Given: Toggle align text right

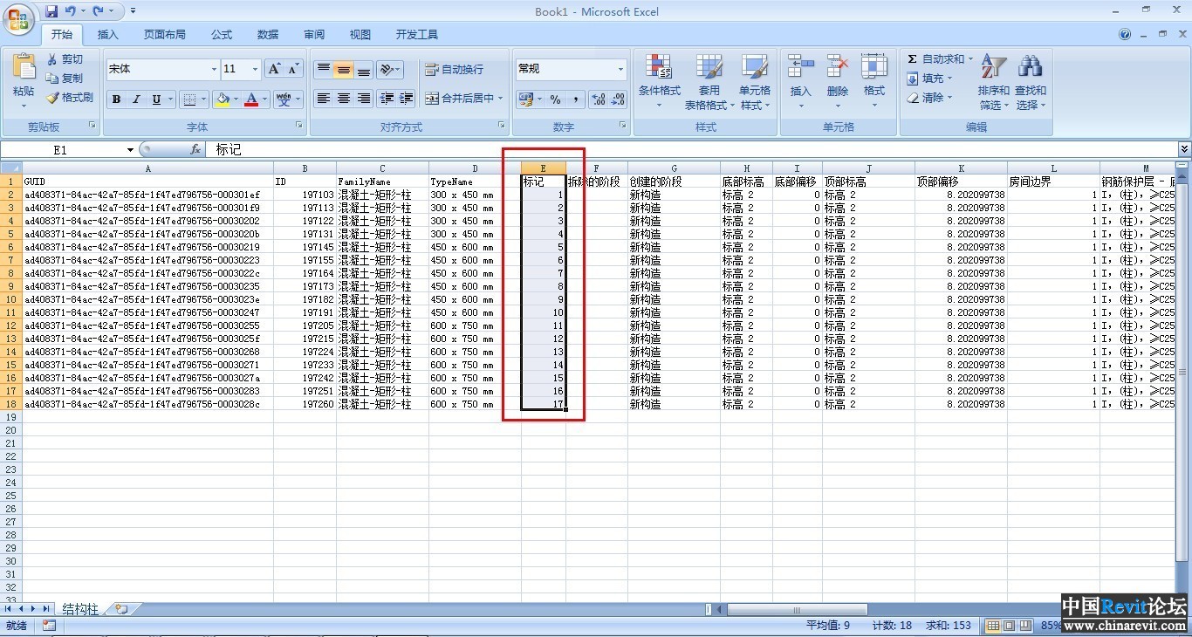Looking at the screenshot, I should (364, 99).
